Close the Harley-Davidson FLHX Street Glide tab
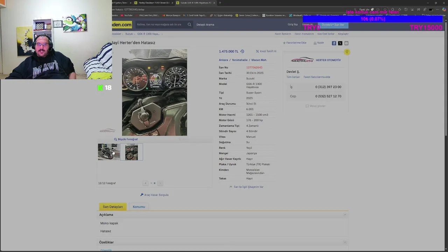 (x=172, y=3)
